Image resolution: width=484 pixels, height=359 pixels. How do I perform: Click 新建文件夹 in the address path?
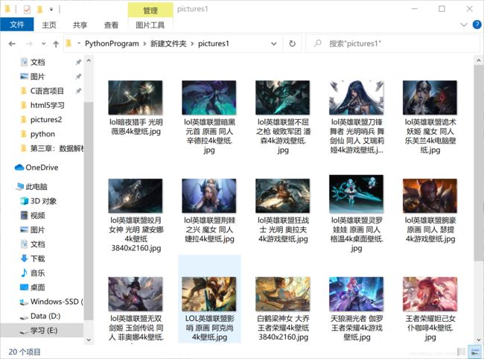tap(168, 43)
